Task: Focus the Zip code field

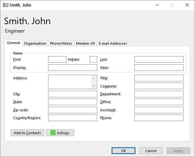Action: coord(73,110)
